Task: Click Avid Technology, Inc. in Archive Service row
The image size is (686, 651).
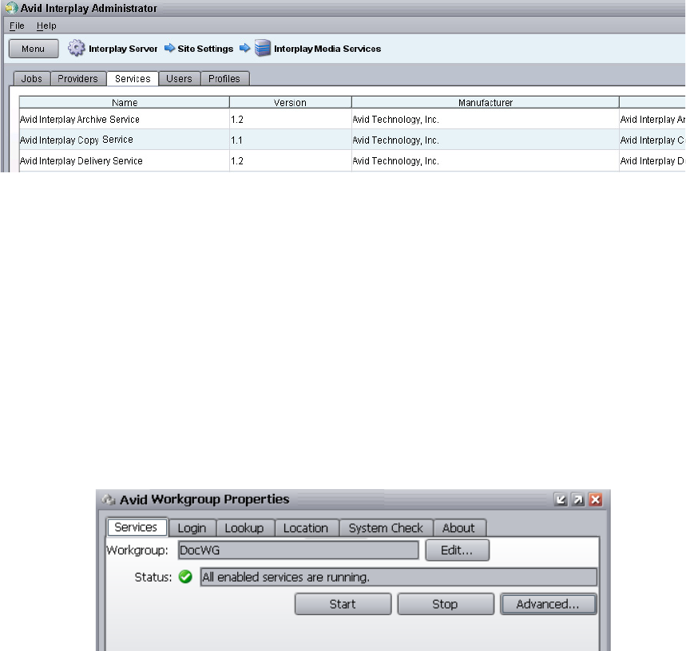Action: pyautogui.click(x=396, y=120)
